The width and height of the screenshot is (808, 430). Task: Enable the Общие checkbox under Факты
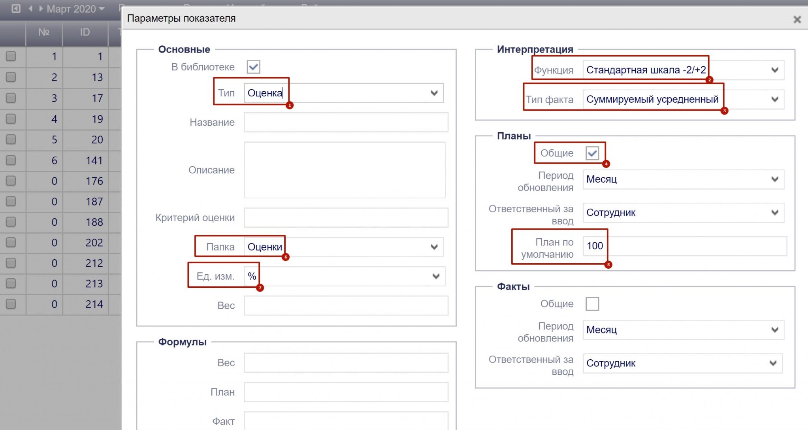[592, 304]
